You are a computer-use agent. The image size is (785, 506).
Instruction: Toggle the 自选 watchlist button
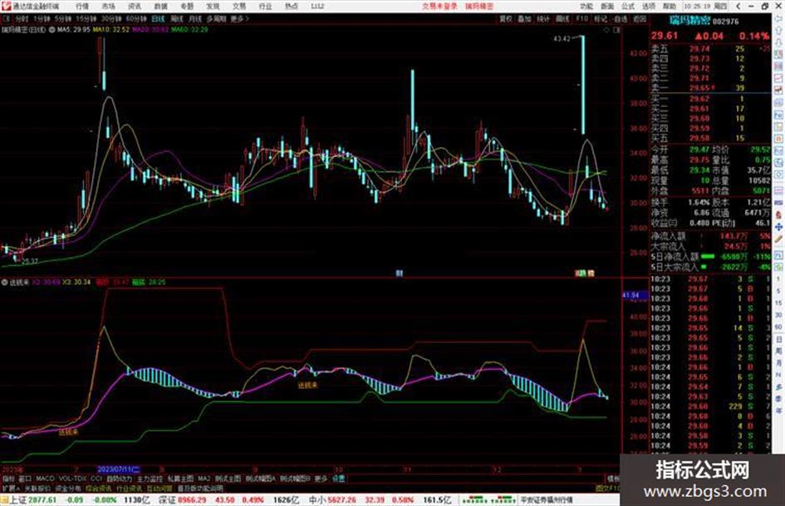(x=621, y=18)
